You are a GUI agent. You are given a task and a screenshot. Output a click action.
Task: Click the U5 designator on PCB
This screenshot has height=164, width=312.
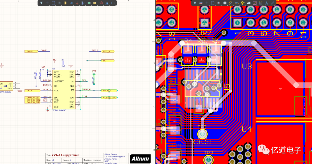(227, 89)
